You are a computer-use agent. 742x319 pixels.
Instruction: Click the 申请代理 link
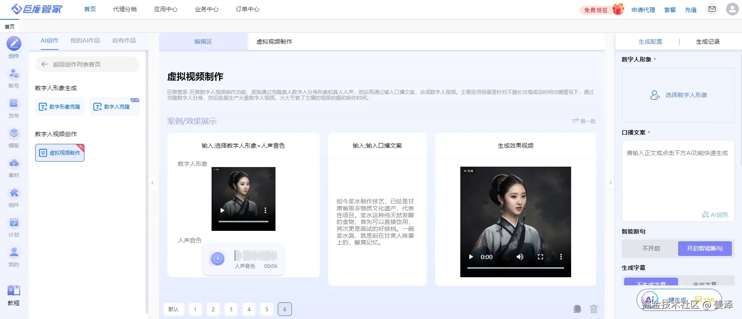[x=643, y=10]
